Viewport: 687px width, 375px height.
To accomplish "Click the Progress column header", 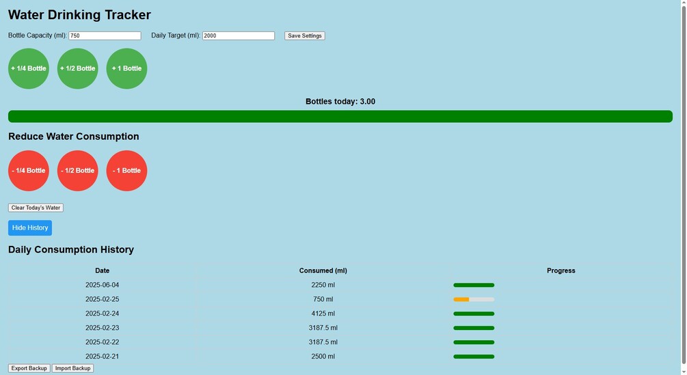I will [561, 271].
